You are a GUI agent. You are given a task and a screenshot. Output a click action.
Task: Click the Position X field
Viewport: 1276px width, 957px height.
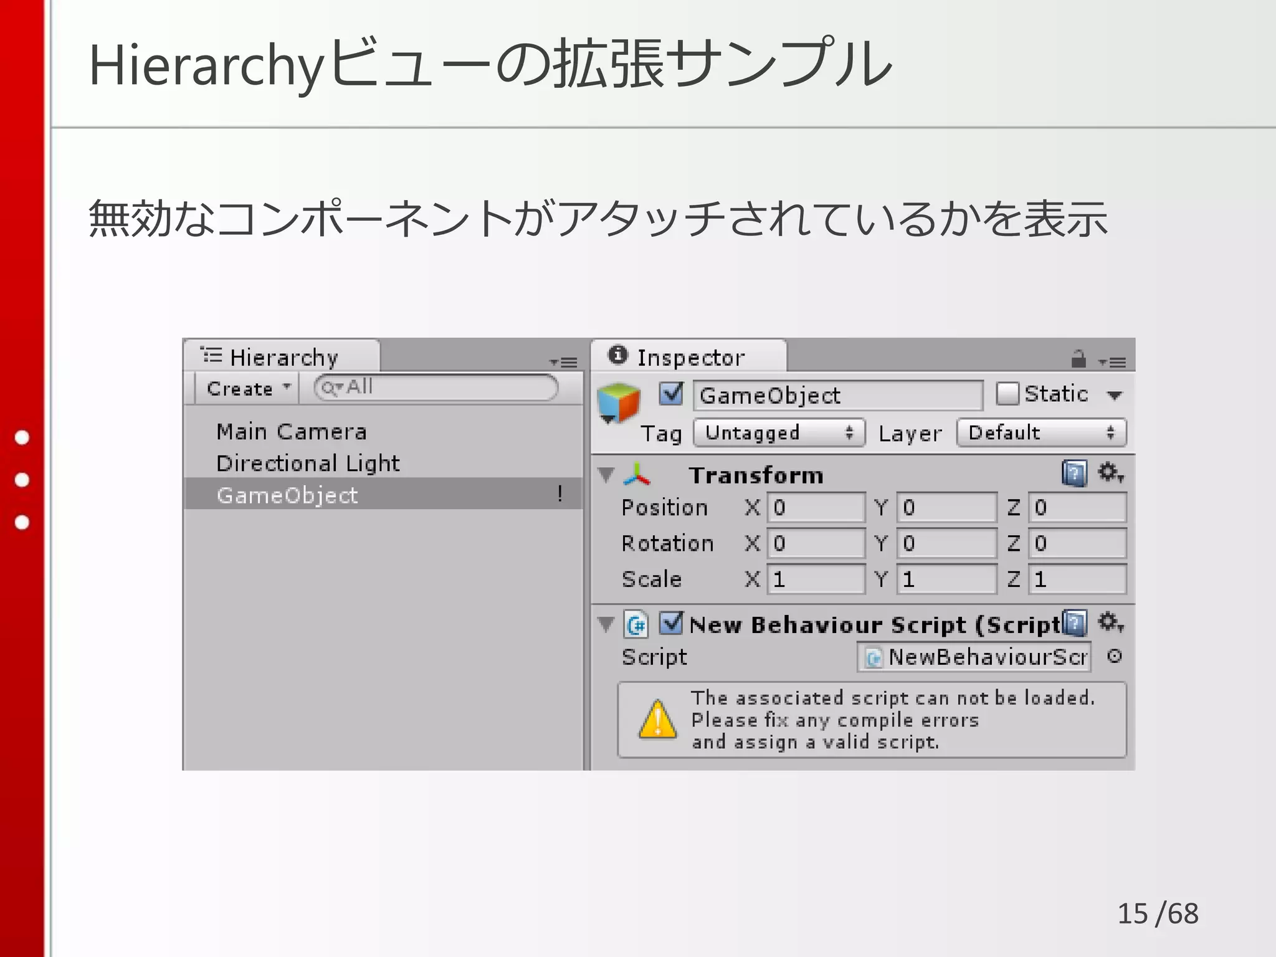coord(816,508)
